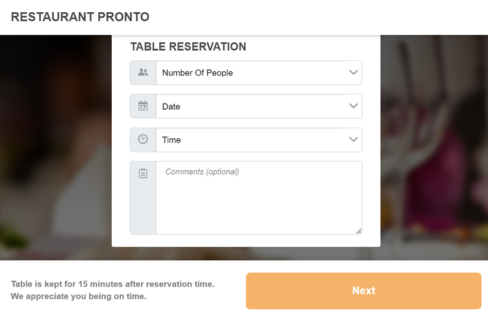
Task: Click the empty white header bar area
Action: pyautogui.click(x=317, y=17)
